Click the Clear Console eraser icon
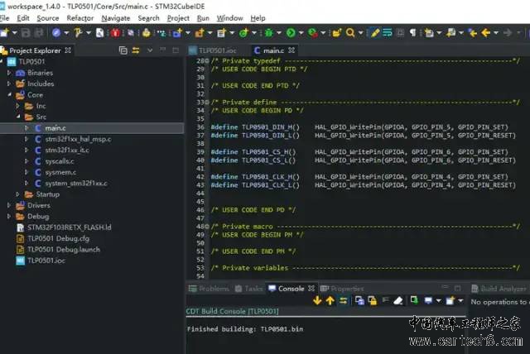This screenshot has width=530, height=354. coord(398,300)
